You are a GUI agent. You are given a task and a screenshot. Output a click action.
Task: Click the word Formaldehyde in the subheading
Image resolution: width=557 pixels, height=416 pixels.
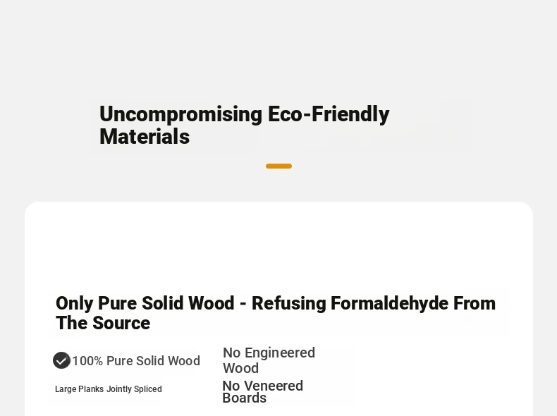(389, 304)
